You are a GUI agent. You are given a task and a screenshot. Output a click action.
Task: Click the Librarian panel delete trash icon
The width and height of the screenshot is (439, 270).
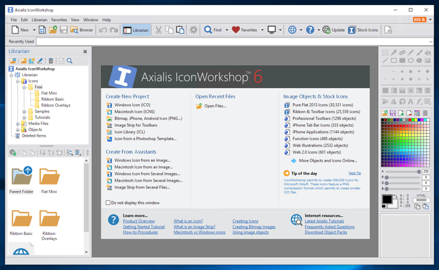click(51, 61)
